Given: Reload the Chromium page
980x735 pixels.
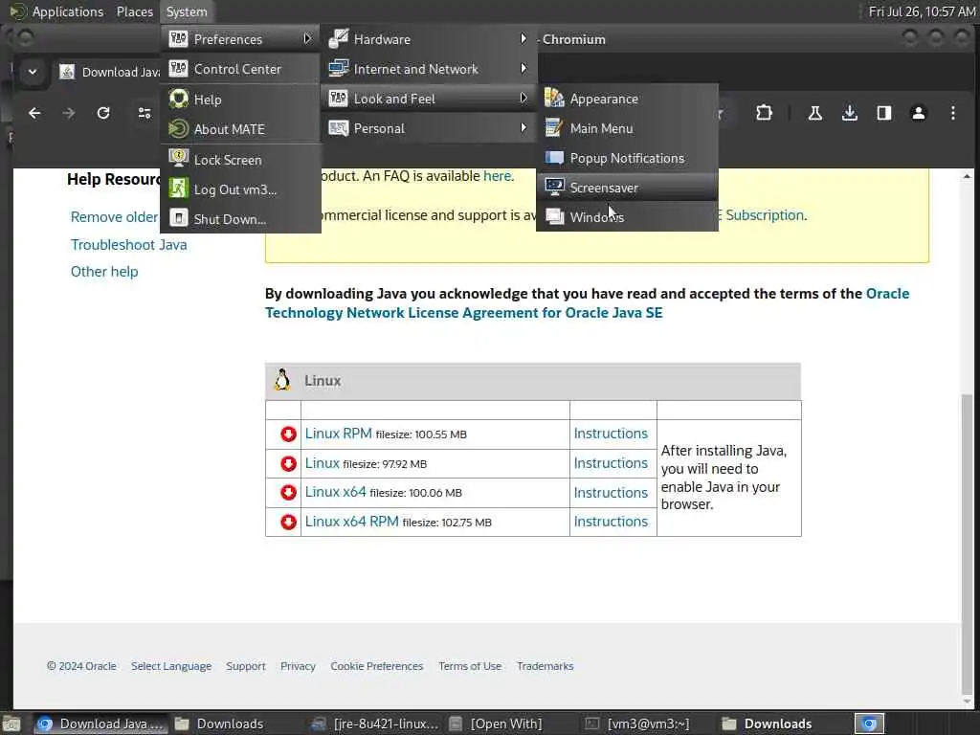Looking at the screenshot, I should pyautogui.click(x=103, y=113).
